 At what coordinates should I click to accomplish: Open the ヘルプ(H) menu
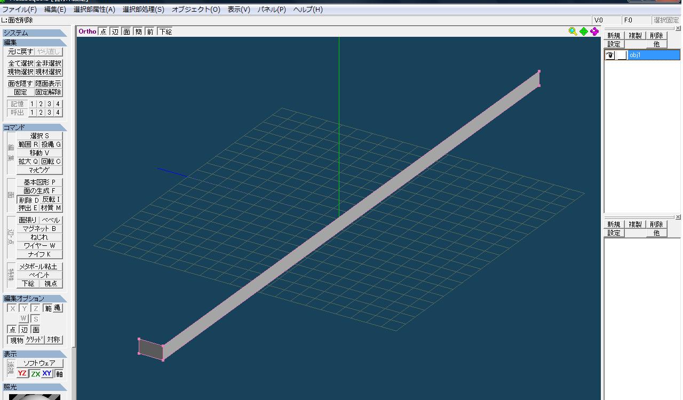click(308, 10)
